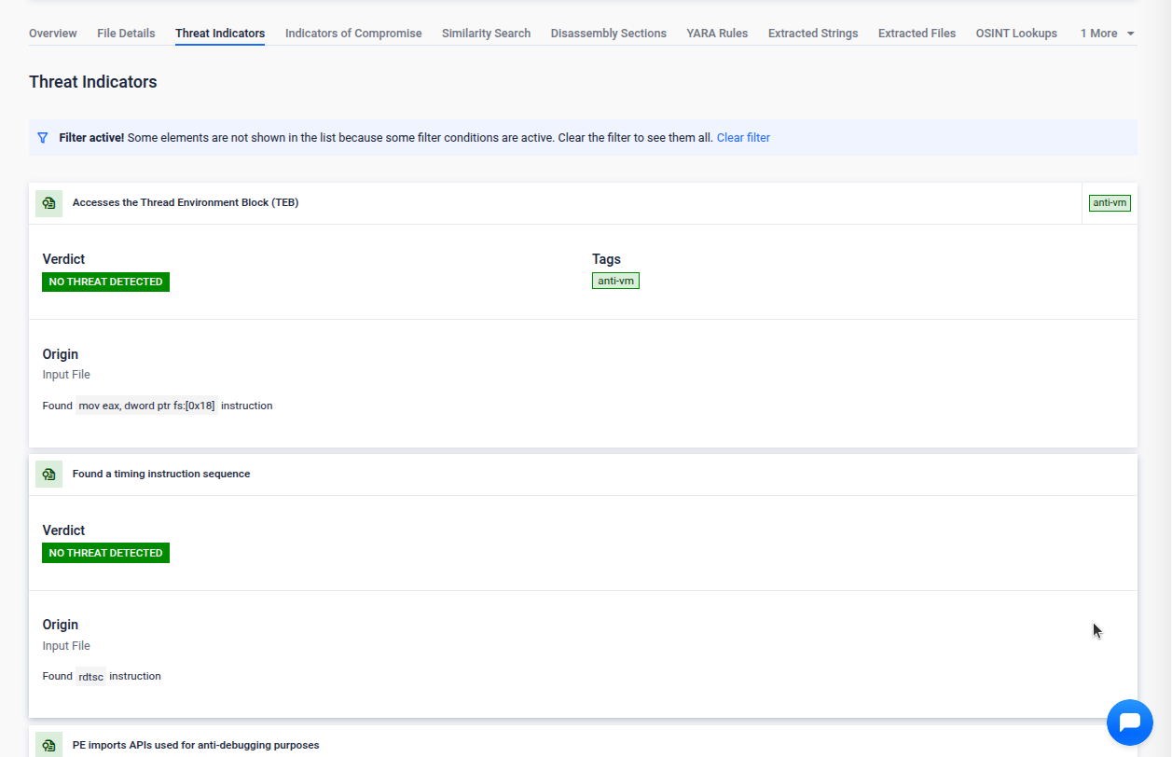This screenshot has width=1172, height=757.
Task: Expand PE imports anti-debugging indicator
Action: 196,745
